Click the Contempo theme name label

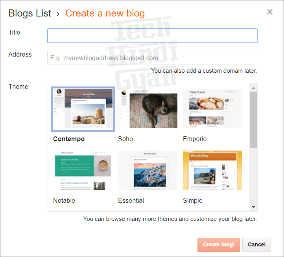pyautogui.click(x=69, y=139)
